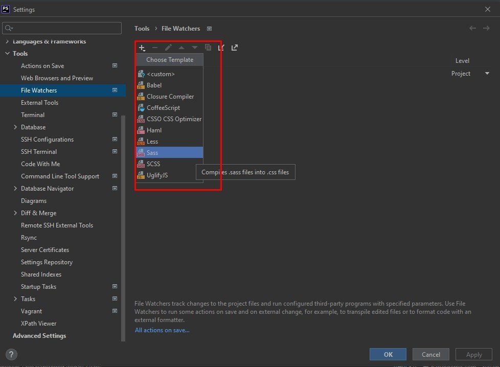500x367 pixels.
Task: Click the Copy watcher toolbar icon
Action: coord(208,48)
